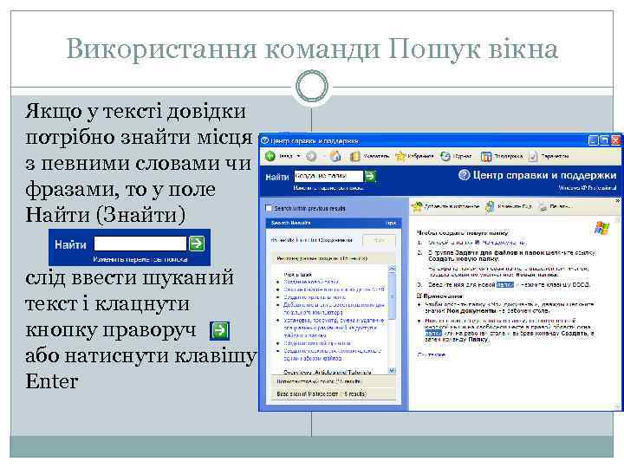Expand the toolbar overflow chevron at right
This screenshot has height=468, width=624.
tap(618, 200)
